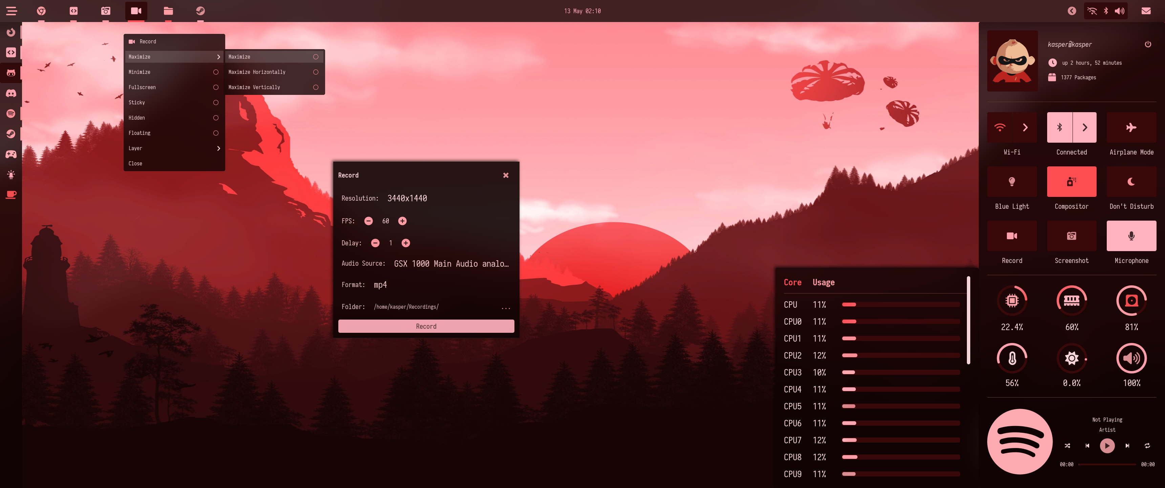
Task: Click the music player progress slider
Action: pos(1107,465)
